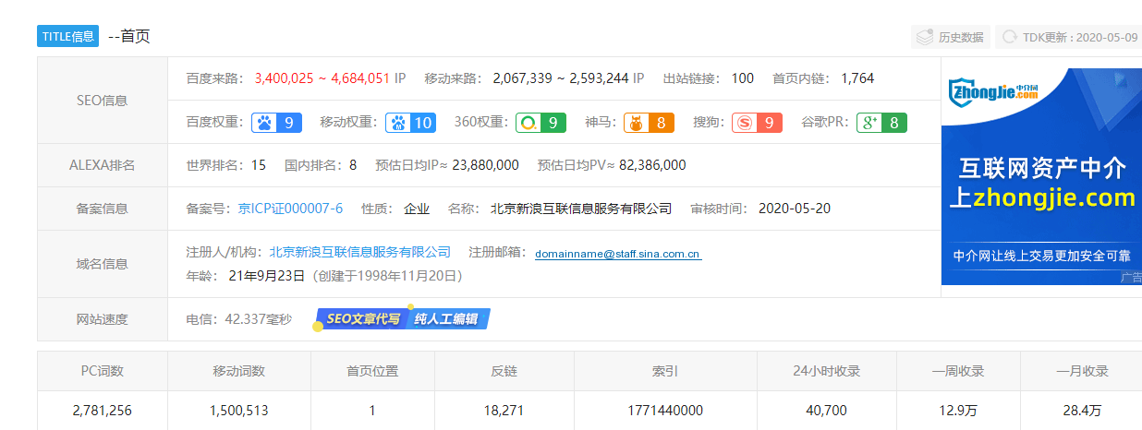Screen dimensions: 1142x430
Task: Click the 首页位置 column header
Action: coord(373,371)
